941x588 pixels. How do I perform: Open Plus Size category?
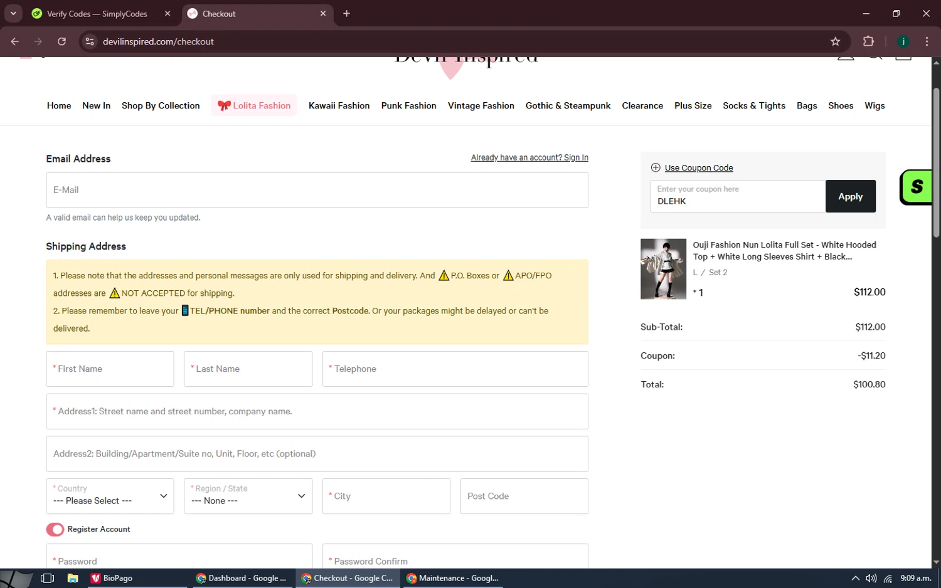[x=693, y=105]
